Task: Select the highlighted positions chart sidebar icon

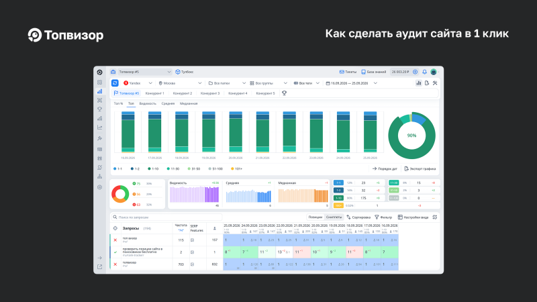Action: coord(99,91)
